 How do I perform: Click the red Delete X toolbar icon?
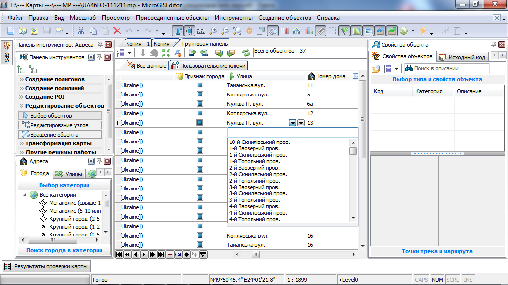[x=117, y=31]
